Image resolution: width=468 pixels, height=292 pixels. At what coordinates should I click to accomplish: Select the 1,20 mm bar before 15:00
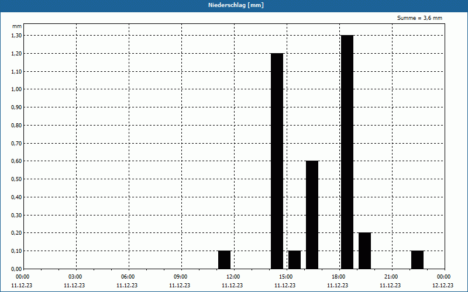pos(277,161)
